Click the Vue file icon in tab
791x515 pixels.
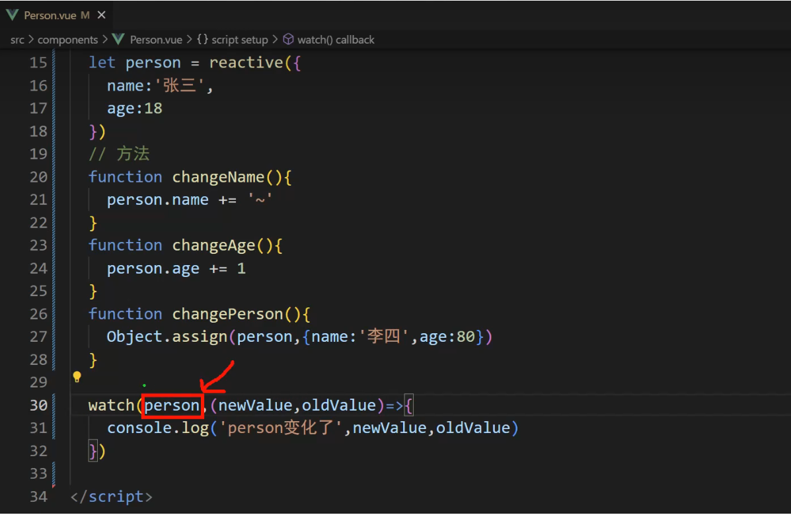(x=12, y=15)
